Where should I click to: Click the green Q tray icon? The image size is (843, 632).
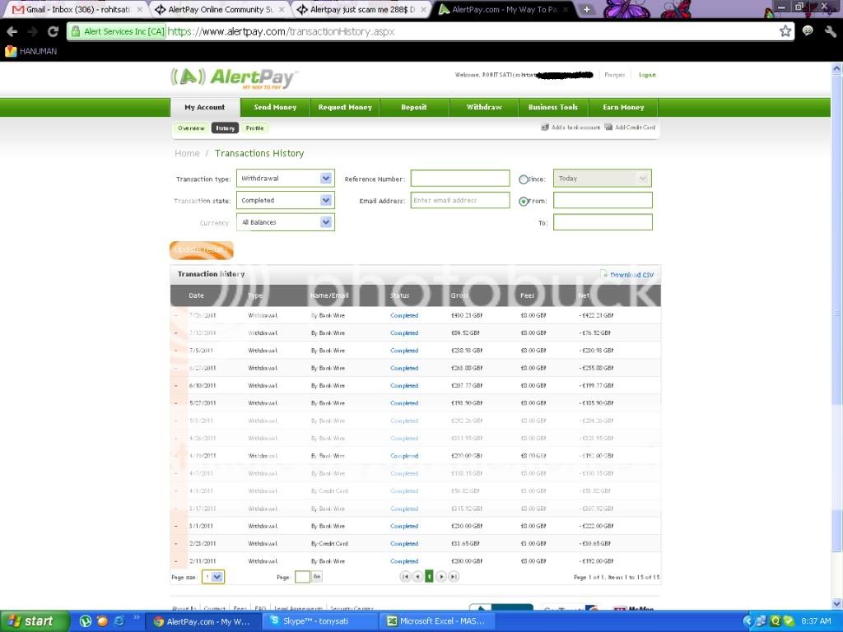(775, 621)
